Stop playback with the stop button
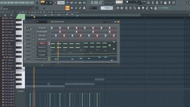The width and height of the screenshot is (190, 107). 51,3
